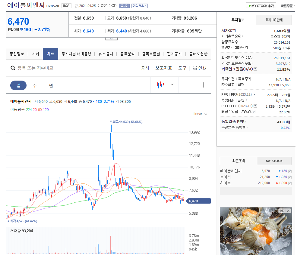Viewport: 297px width, 255px height.
Task: Click moving average 60 orange label
Action: pos(40,110)
